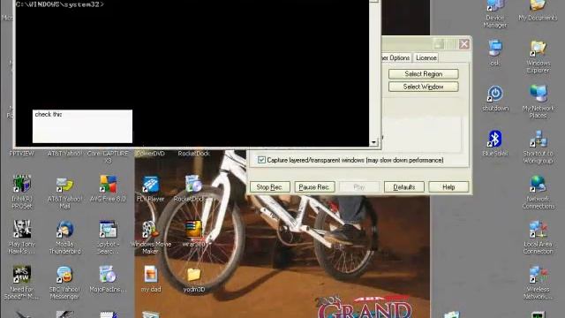
Task: Click the C:\WINDOWS\system32> prompt line
Action: pyautogui.click(x=60, y=4)
